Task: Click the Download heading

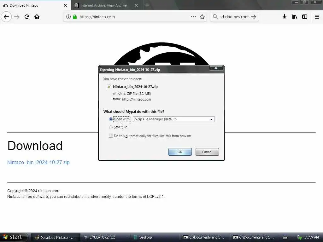Action: click(35, 146)
